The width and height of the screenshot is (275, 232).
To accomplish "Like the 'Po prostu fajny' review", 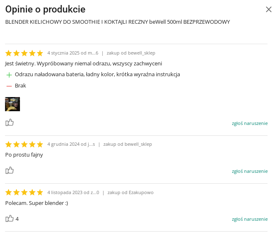I will [x=10, y=170].
